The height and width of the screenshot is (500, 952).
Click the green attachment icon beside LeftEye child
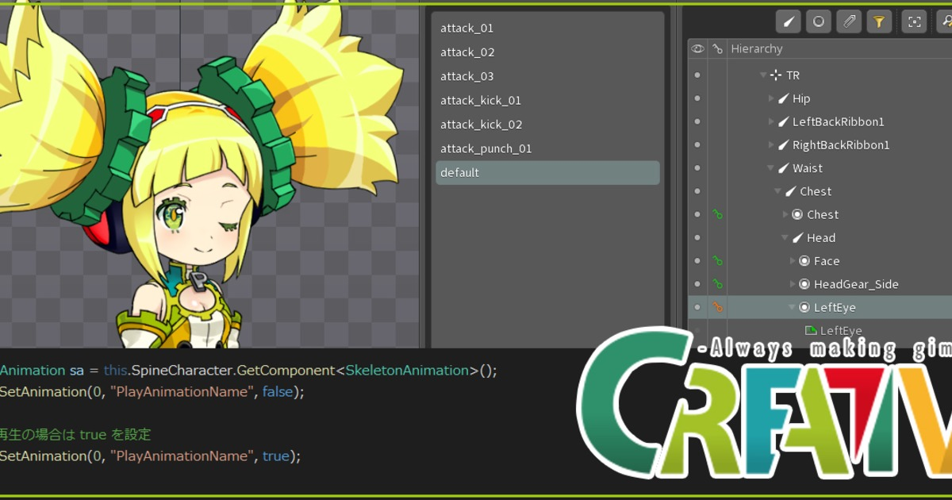811,330
